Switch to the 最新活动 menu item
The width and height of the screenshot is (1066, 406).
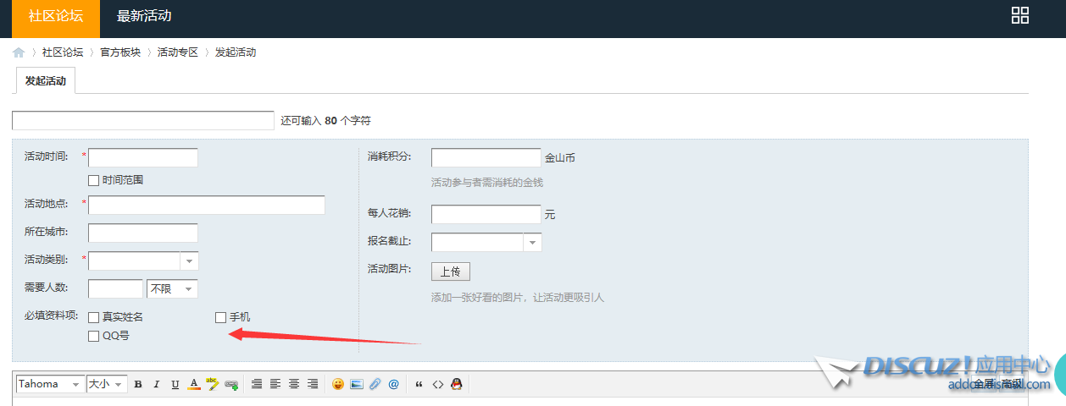tap(144, 16)
